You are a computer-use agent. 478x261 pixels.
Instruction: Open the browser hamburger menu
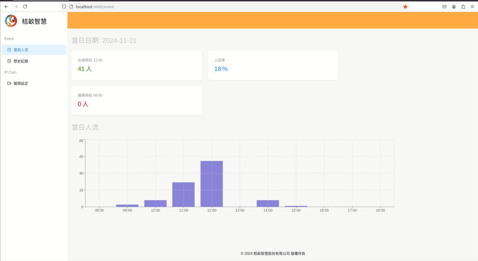point(472,7)
